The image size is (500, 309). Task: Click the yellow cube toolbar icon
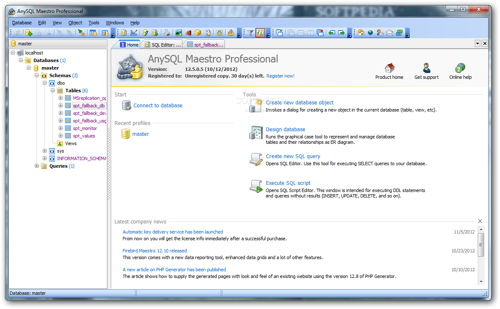pos(198,33)
